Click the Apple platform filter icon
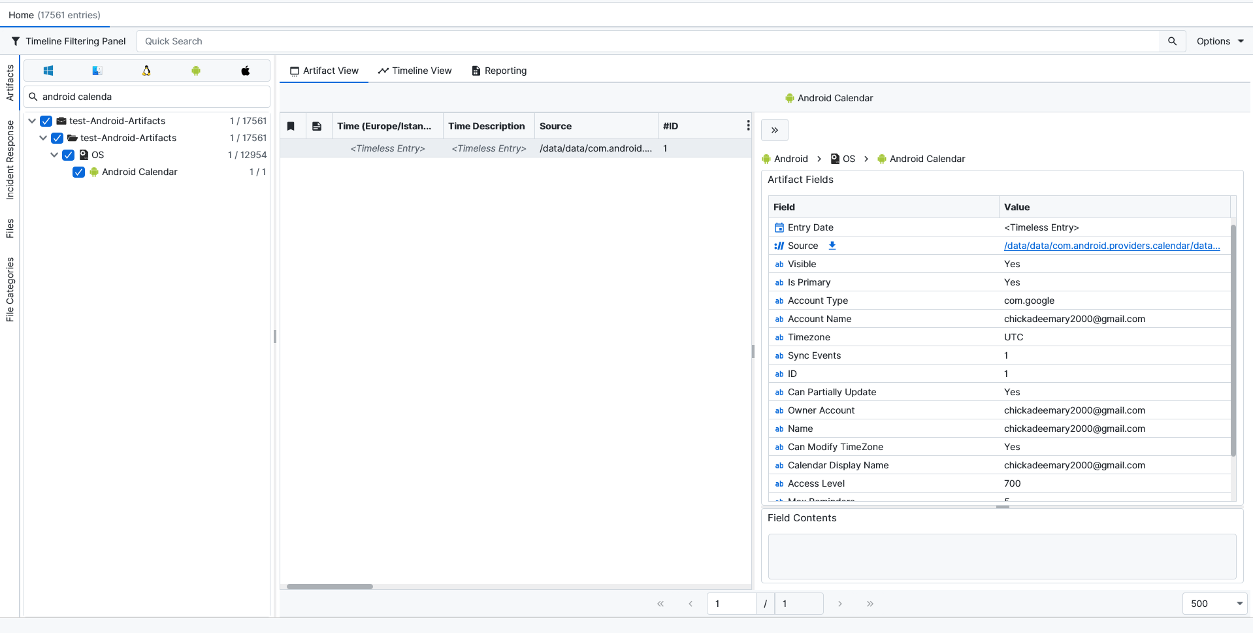 click(x=246, y=71)
